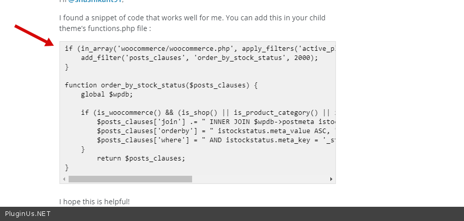Click the @shashikant91 mention link
This screenshot has height=221, width=464.
[x=96, y=2]
